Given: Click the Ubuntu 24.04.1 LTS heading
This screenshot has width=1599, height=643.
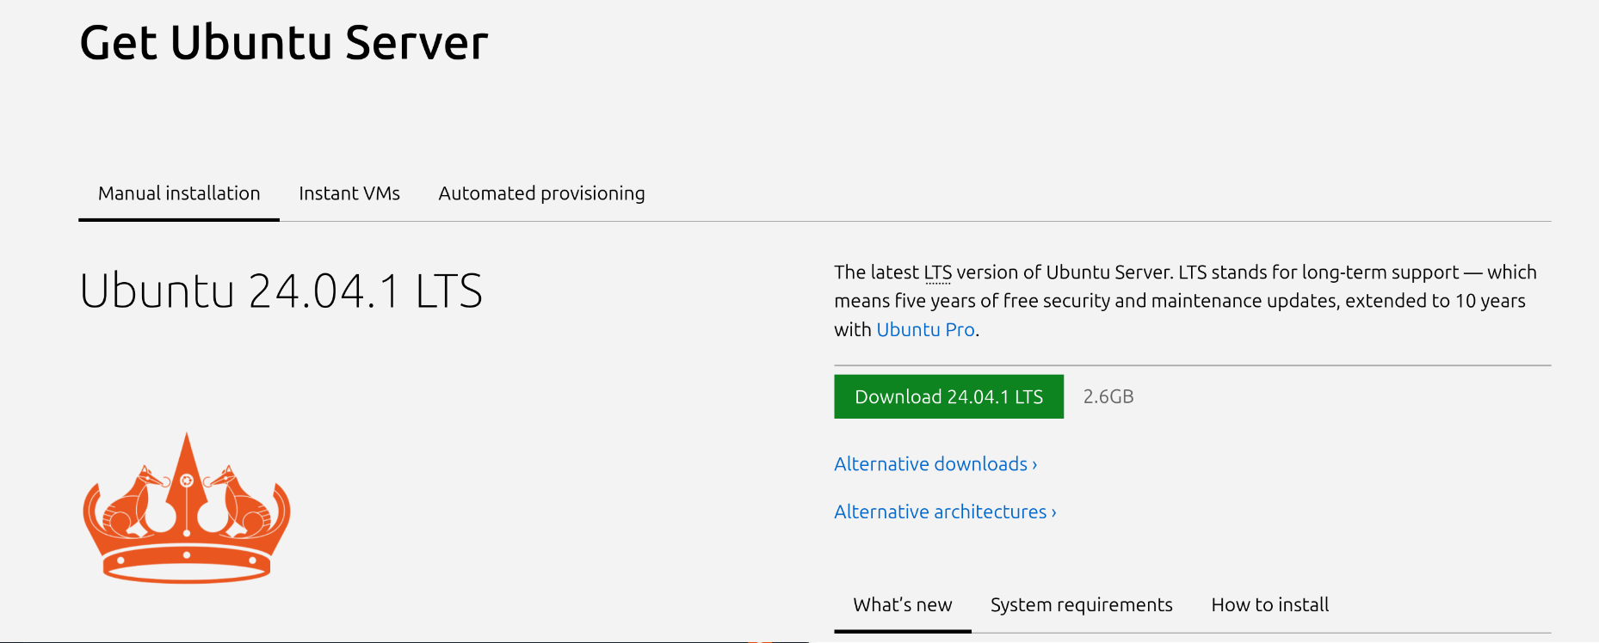Looking at the screenshot, I should coord(281,291).
